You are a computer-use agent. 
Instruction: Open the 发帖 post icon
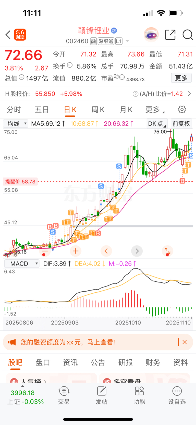click(102, 391)
